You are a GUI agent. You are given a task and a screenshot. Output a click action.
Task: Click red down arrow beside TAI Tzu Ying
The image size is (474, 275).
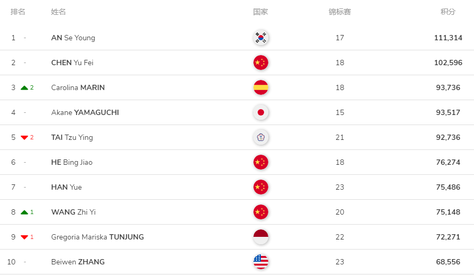pos(24,138)
